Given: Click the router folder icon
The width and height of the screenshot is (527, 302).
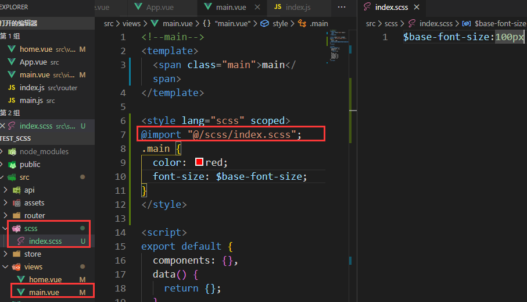Looking at the screenshot, I should (x=16, y=215).
